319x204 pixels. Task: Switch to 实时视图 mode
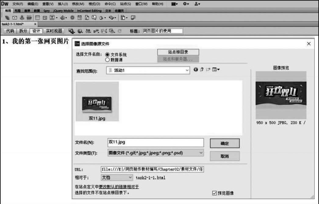click(54, 31)
